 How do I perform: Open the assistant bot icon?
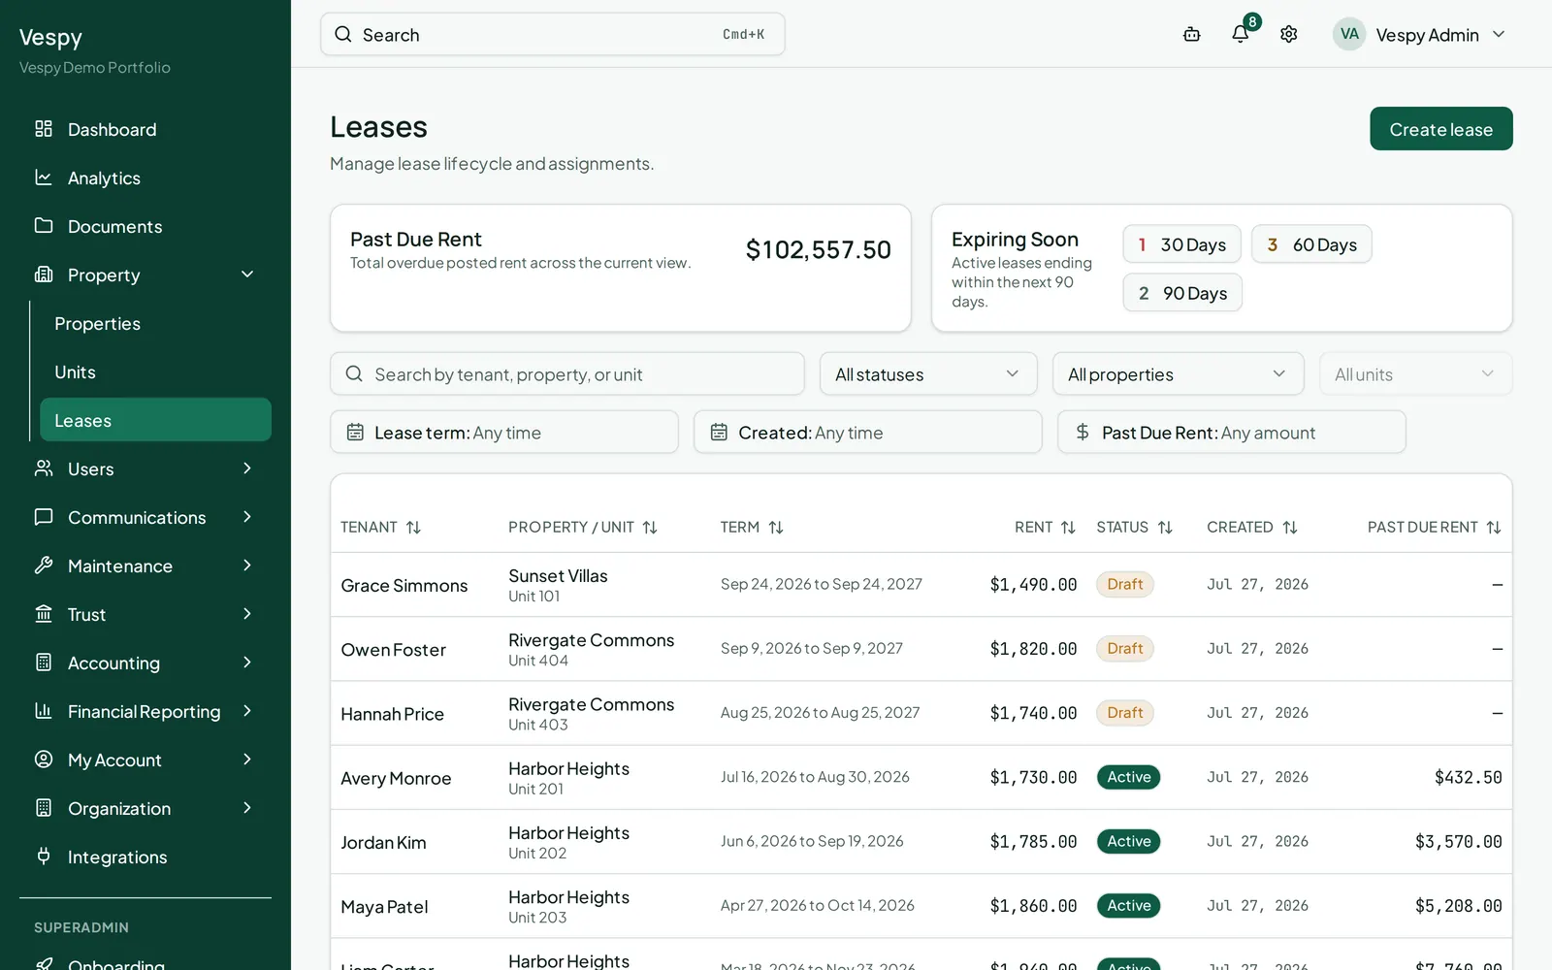[1192, 34]
